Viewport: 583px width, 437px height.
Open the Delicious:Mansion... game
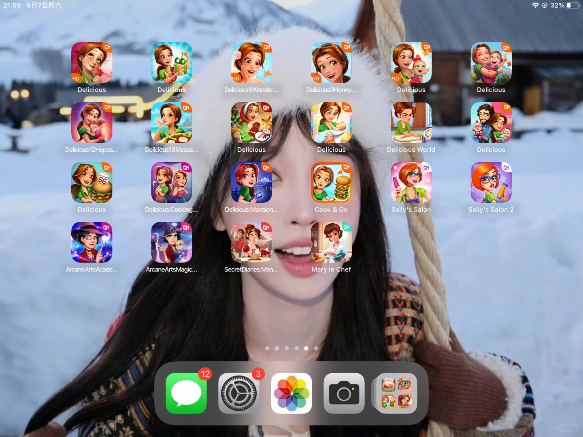(x=251, y=182)
